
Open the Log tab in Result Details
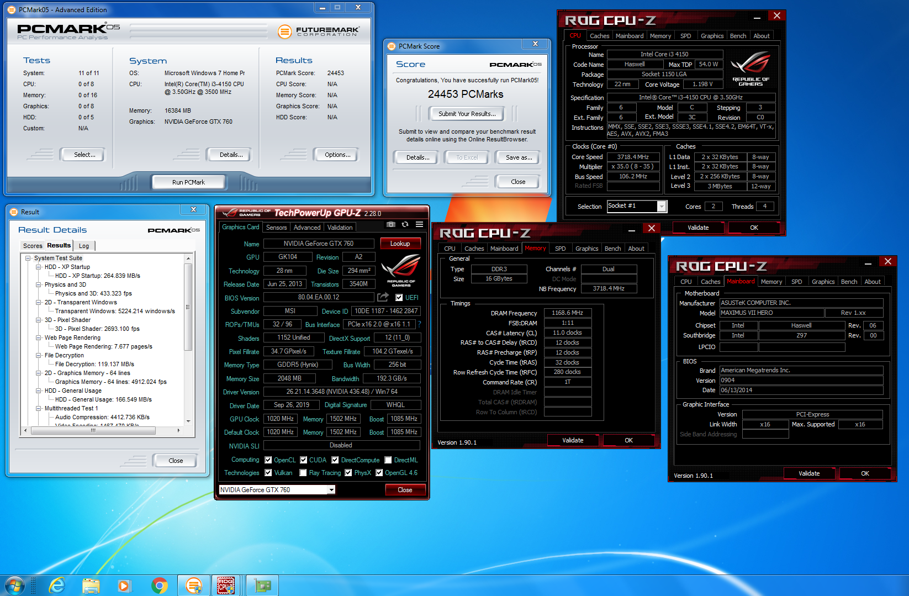[84, 246]
